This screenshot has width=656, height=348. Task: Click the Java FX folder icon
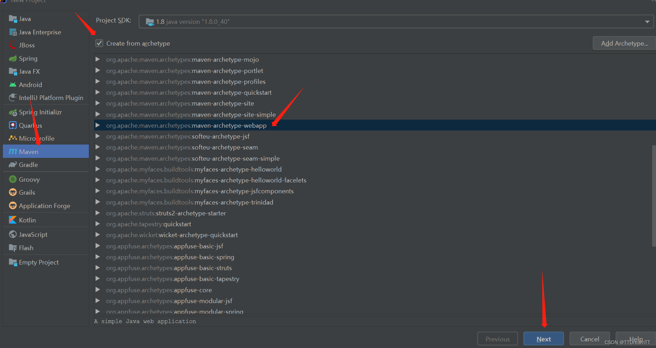click(13, 71)
